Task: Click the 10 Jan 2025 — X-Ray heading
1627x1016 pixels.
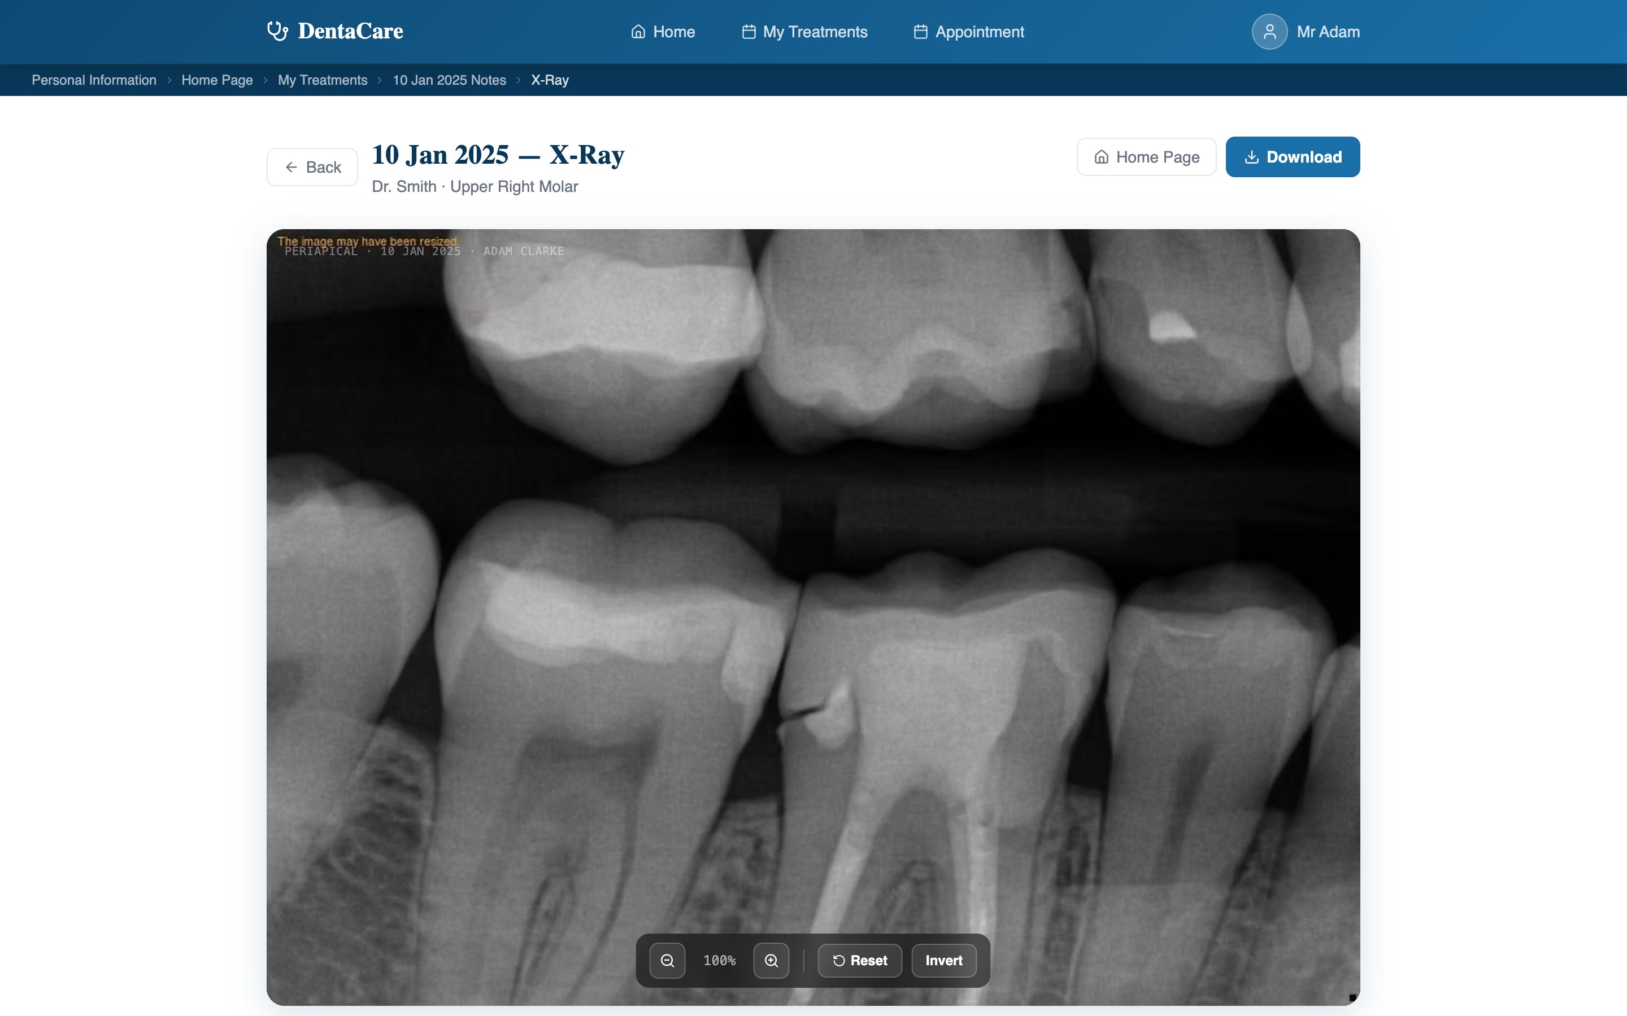Action: pyautogui.click(x=498, y=155)
